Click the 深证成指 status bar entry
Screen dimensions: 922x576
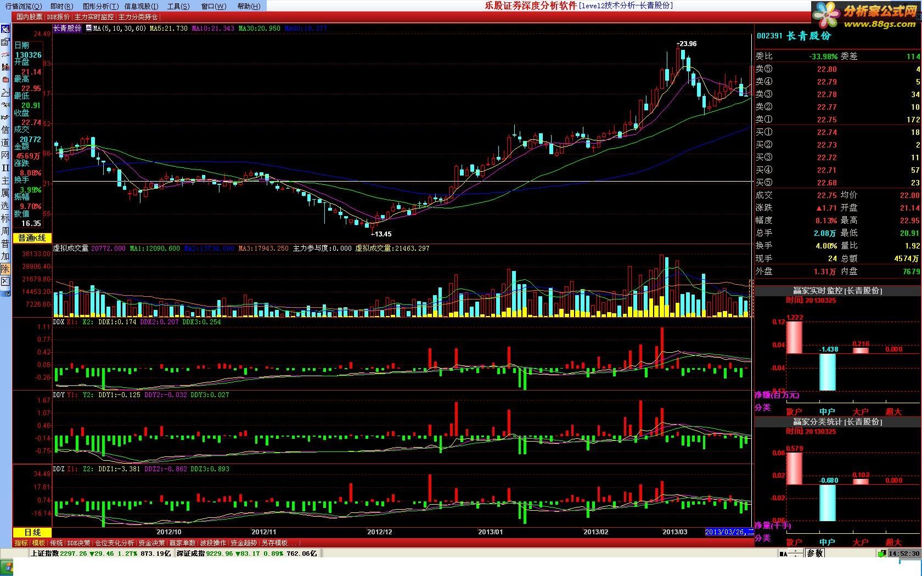[x=248, y=554]
